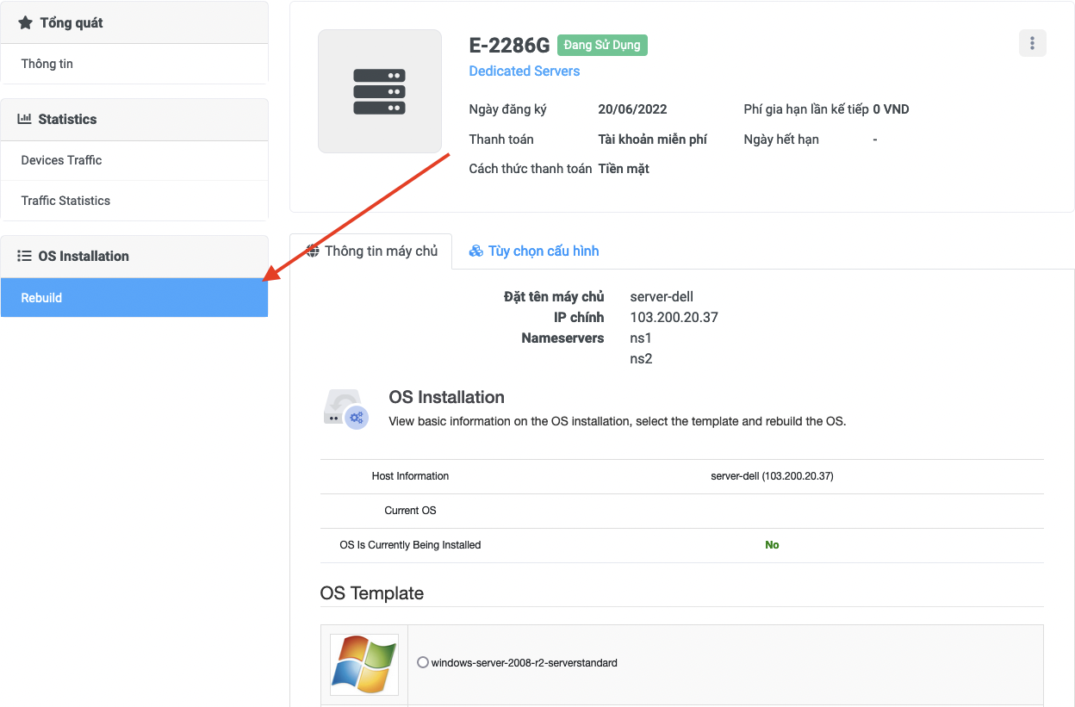Click the Tiền mặt payment method value
Image resolution: width=1075 pixels, height=707 pixels.
(x=624, y=169)
